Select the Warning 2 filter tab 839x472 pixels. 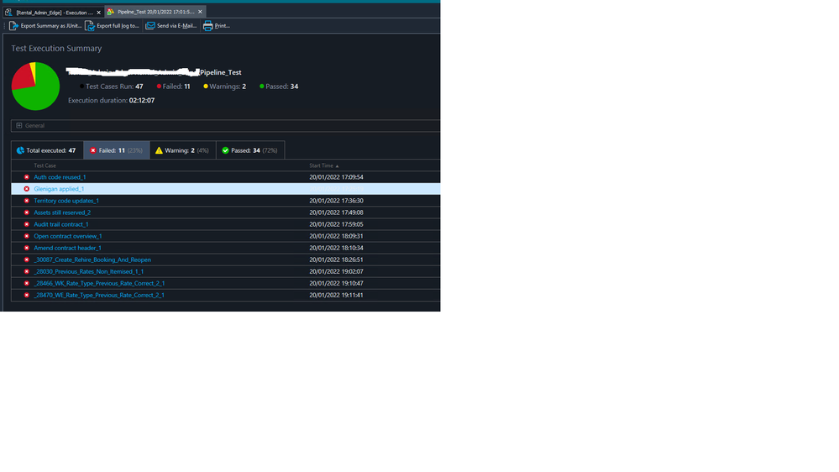182,150
